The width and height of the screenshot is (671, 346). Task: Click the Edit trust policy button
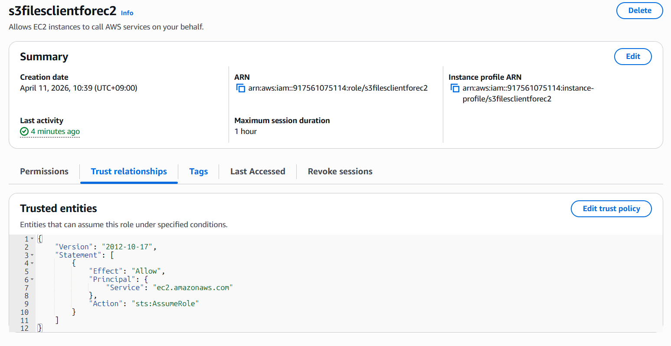tap(611, 209)
